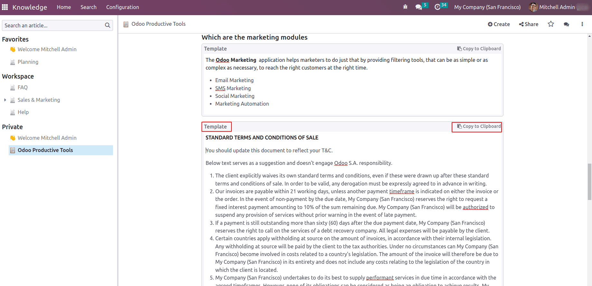The width and height of the screenshot is (592, 286).
Task: Click the 'Social Marketing' bullet
Action: [235, 96]
